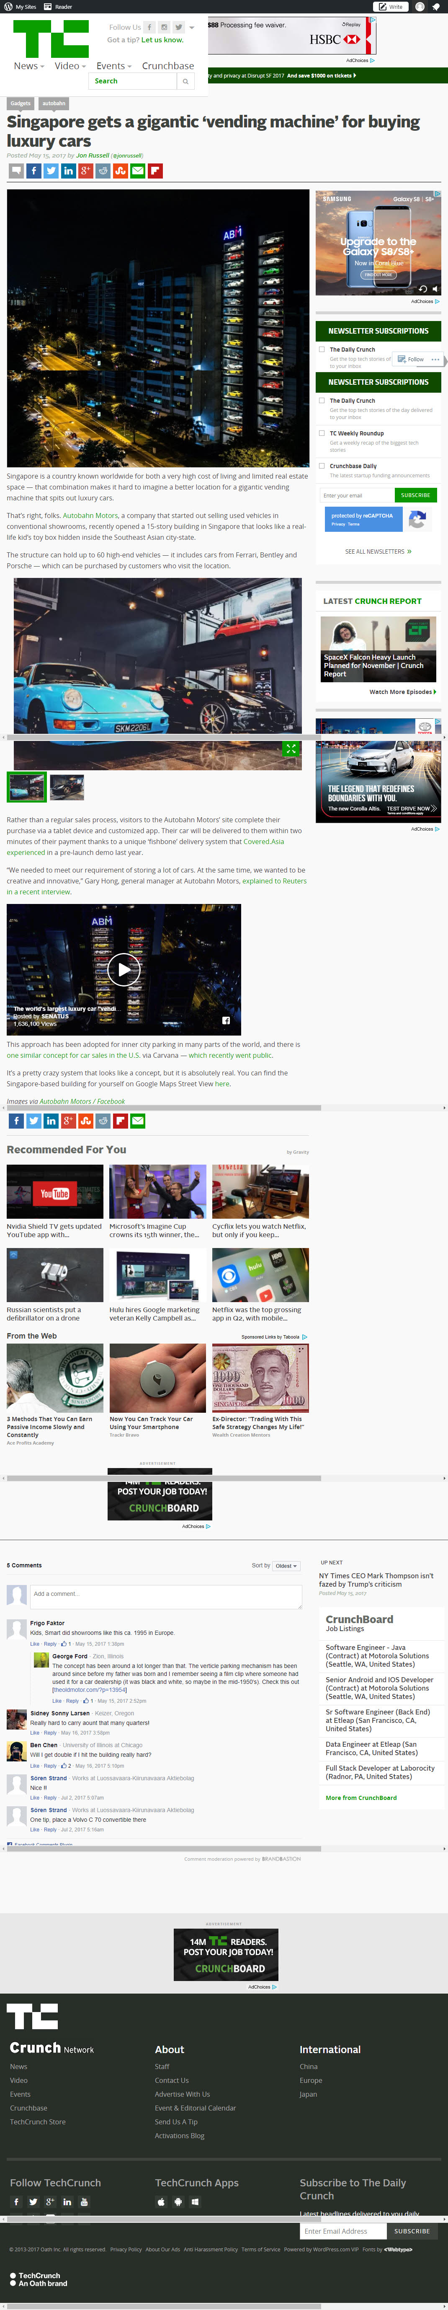Expand See All Newsletters
448x2310 pixels.
378,552
